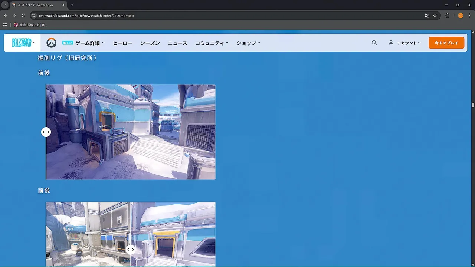Click the 今すぐプレイ button

(x=446, y=43)
